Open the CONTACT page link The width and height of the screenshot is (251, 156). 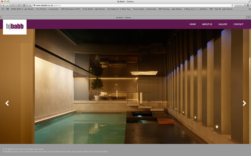238,24
